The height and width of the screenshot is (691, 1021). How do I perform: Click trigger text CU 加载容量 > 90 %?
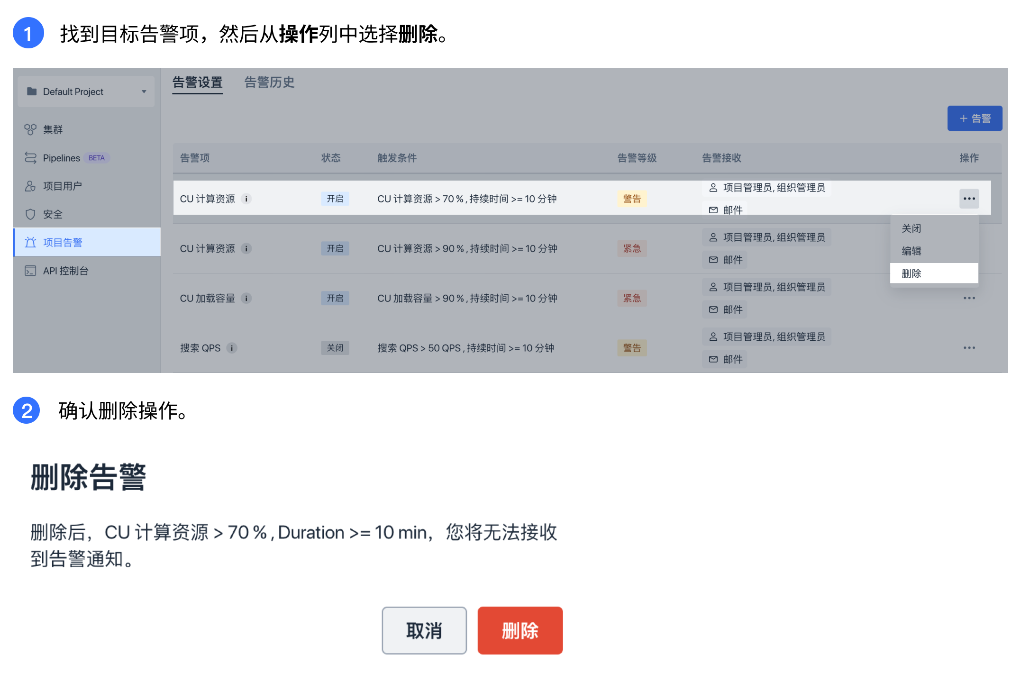[467, 298]
